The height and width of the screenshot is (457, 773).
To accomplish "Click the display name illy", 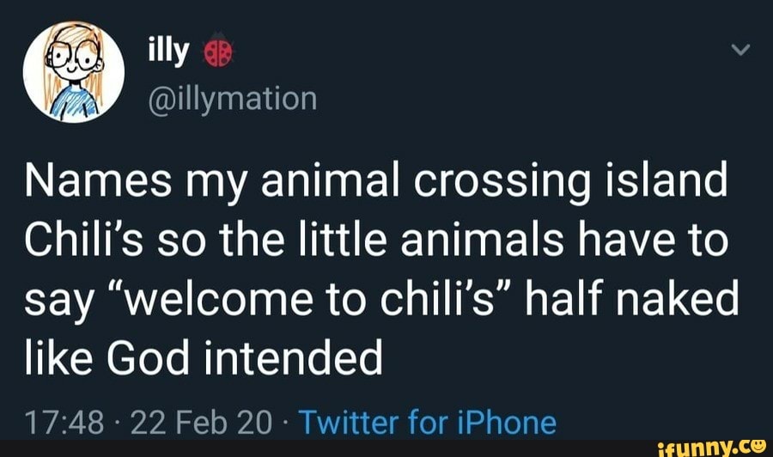I will coord(168,51).
